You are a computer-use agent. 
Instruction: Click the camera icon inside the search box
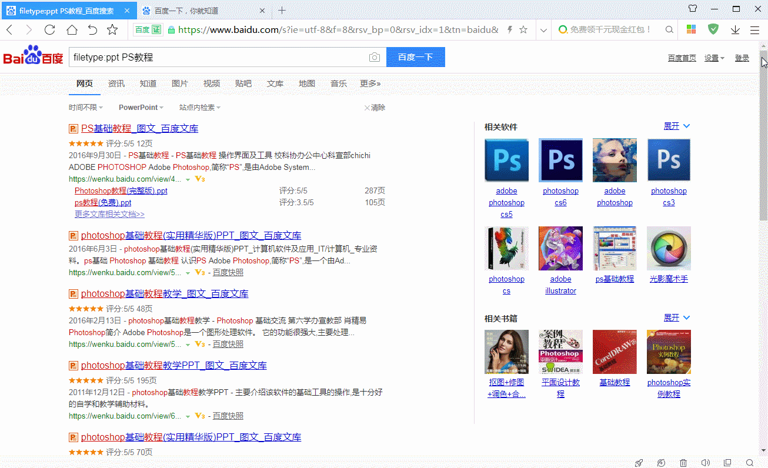click(x=374, y=57)
